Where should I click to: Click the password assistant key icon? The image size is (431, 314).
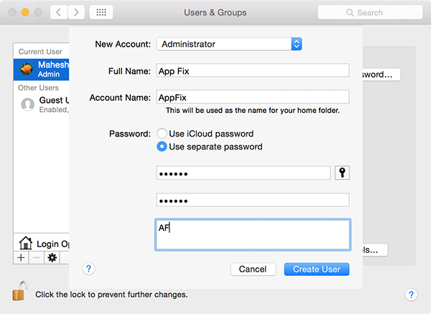[x=342, y=173]
